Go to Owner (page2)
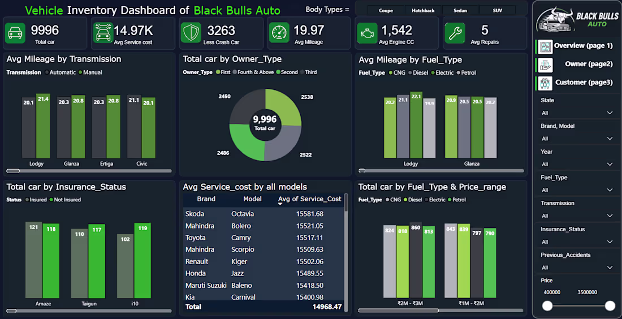This screenshot has width=622, height=319. (x=589, y=64)
